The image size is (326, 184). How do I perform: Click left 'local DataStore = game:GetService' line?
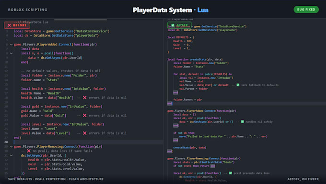(62, 31)
